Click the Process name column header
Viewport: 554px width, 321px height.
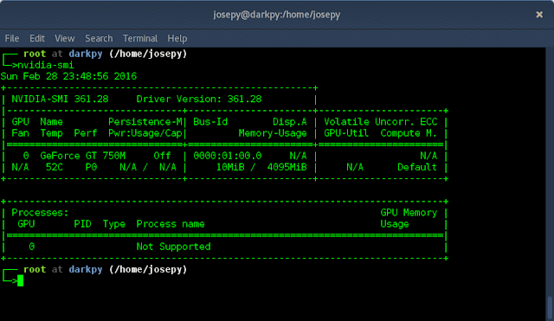(171, 224)
